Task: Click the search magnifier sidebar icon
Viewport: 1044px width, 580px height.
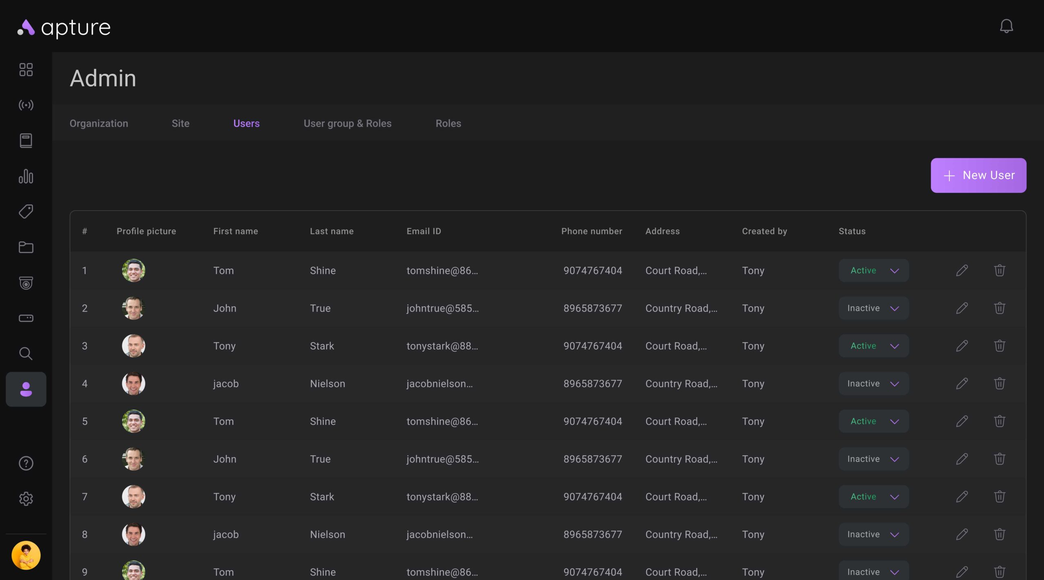Action: [x=26, y=353]
